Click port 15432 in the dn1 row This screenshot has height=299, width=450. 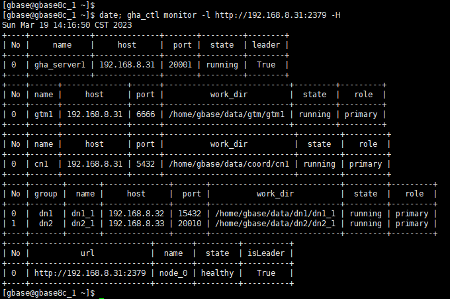click(x=189, y=214)
